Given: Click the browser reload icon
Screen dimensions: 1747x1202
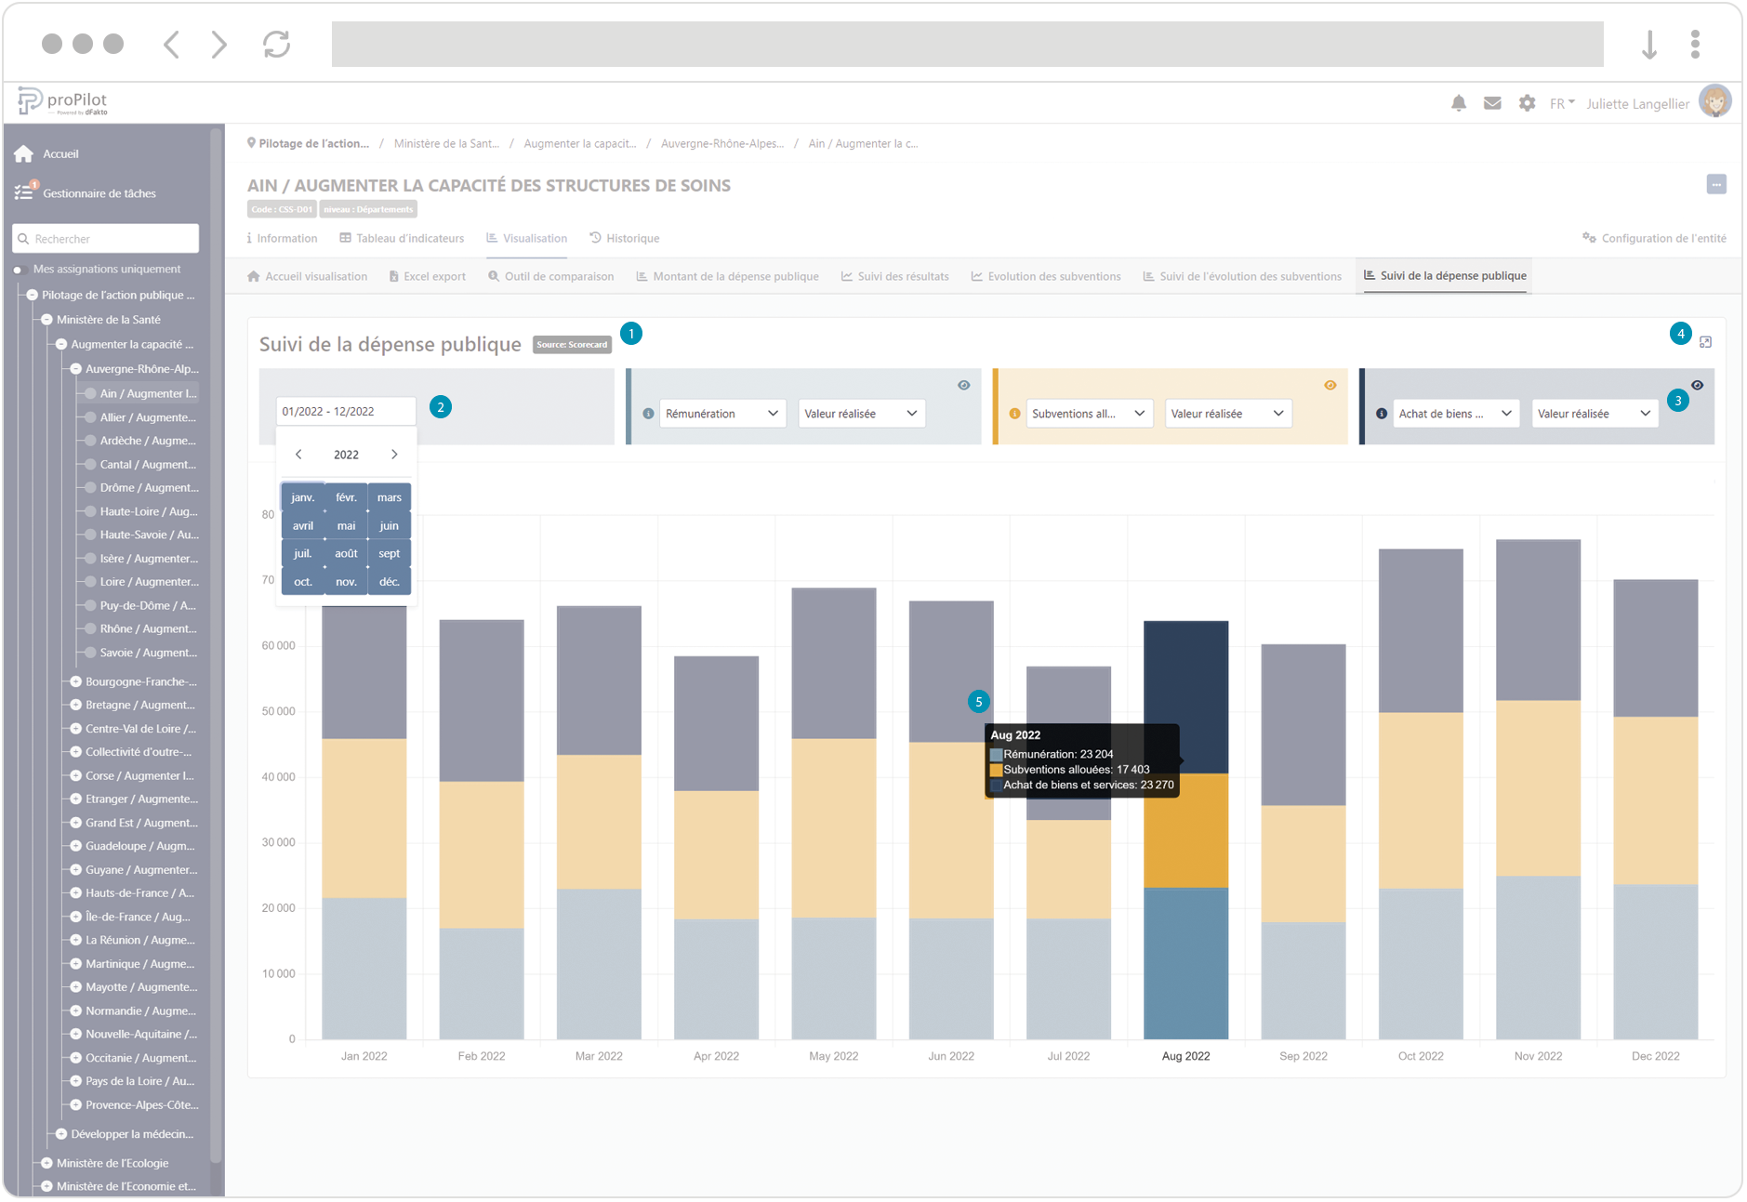Looking at the screenshot, I should point(276,44).
